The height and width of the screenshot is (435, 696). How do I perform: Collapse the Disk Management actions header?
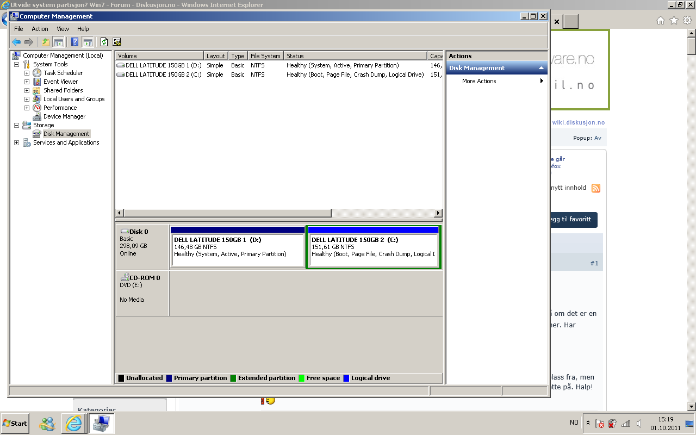point(541,68)
